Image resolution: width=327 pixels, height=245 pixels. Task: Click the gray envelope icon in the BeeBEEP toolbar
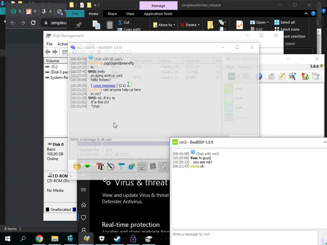[x=271, y=76]
